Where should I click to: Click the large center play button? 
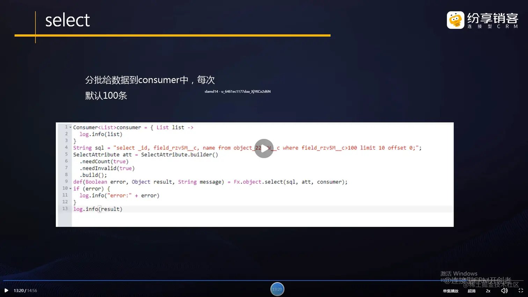click(x=264, y=148)
